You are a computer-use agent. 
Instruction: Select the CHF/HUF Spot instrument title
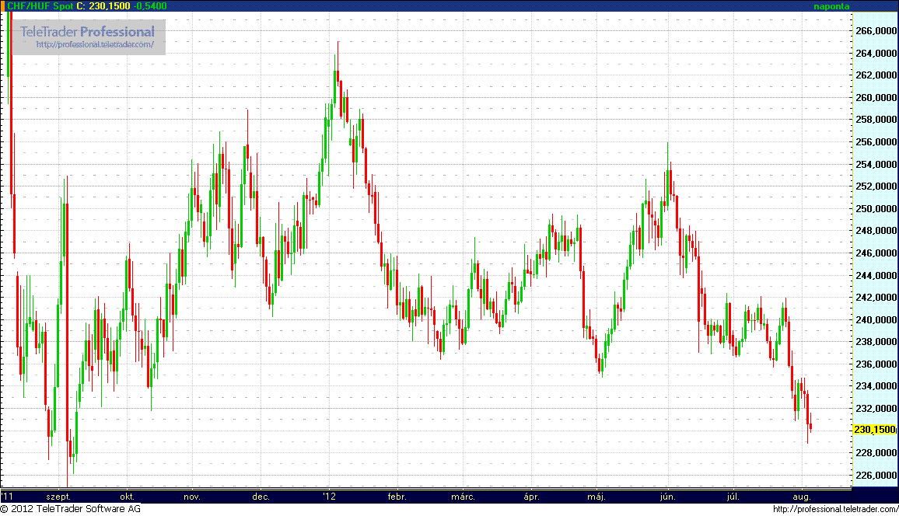[x=40, y=5]
